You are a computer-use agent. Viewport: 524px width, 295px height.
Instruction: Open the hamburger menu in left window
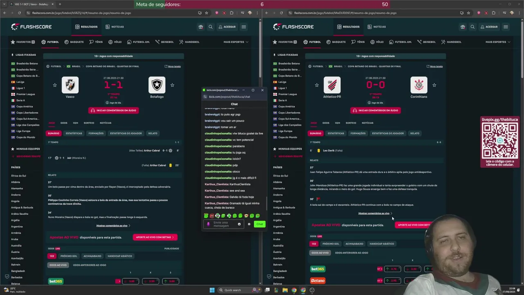(244, 27)
